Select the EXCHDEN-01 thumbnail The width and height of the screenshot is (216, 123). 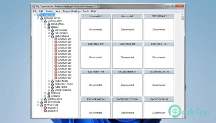click(x=159, y=28)
